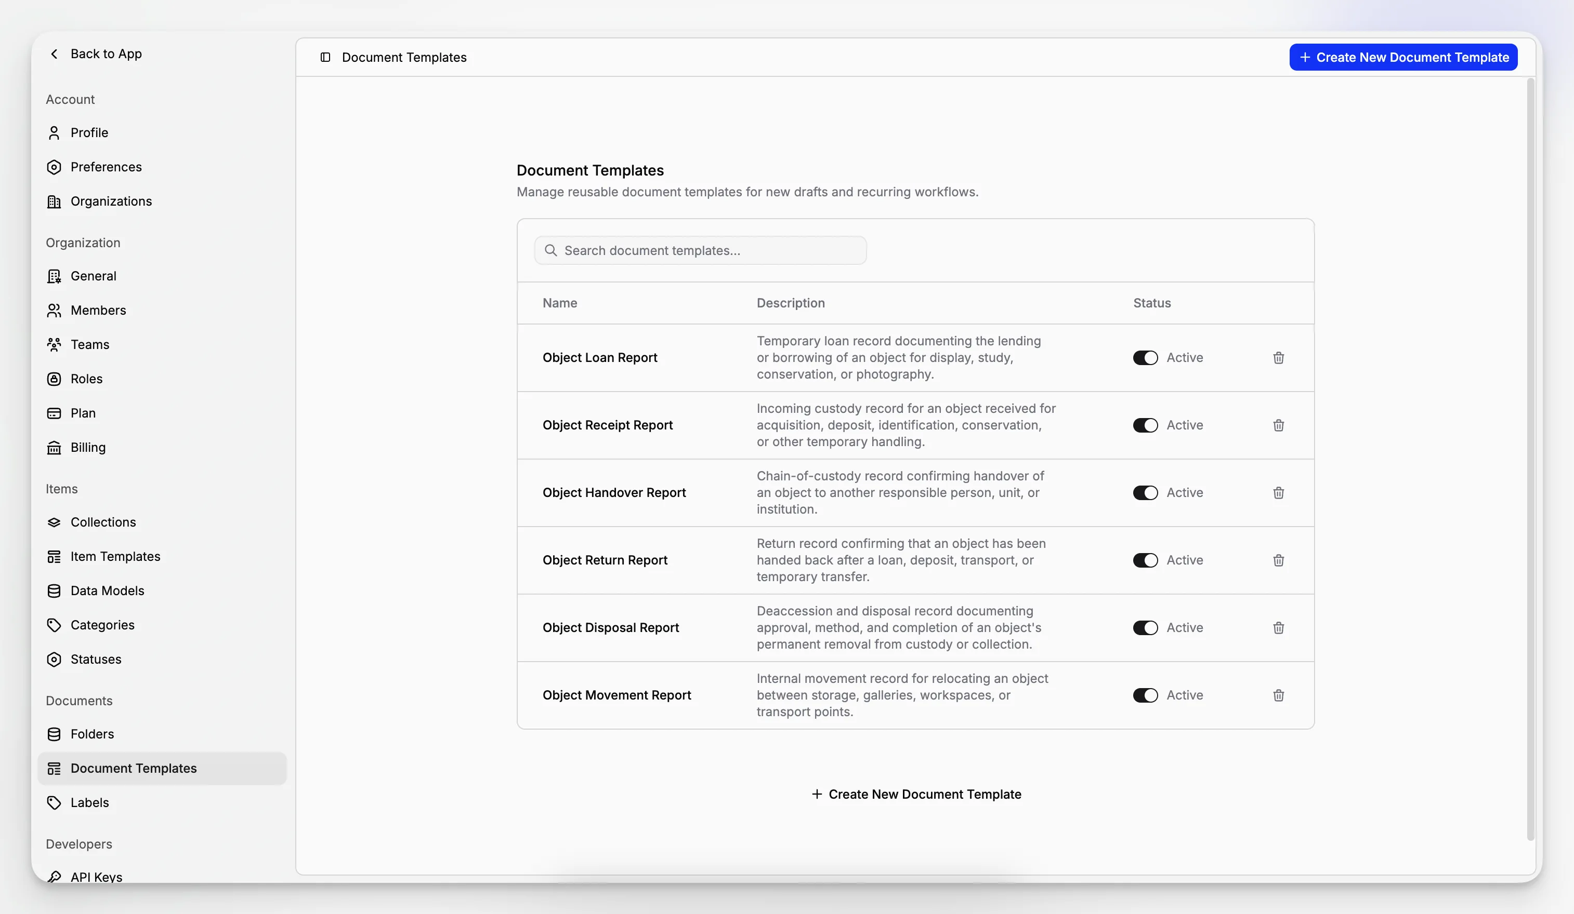Click the General settings building icon
This screenshot has height=914, width=1574.
pos(55,276)
